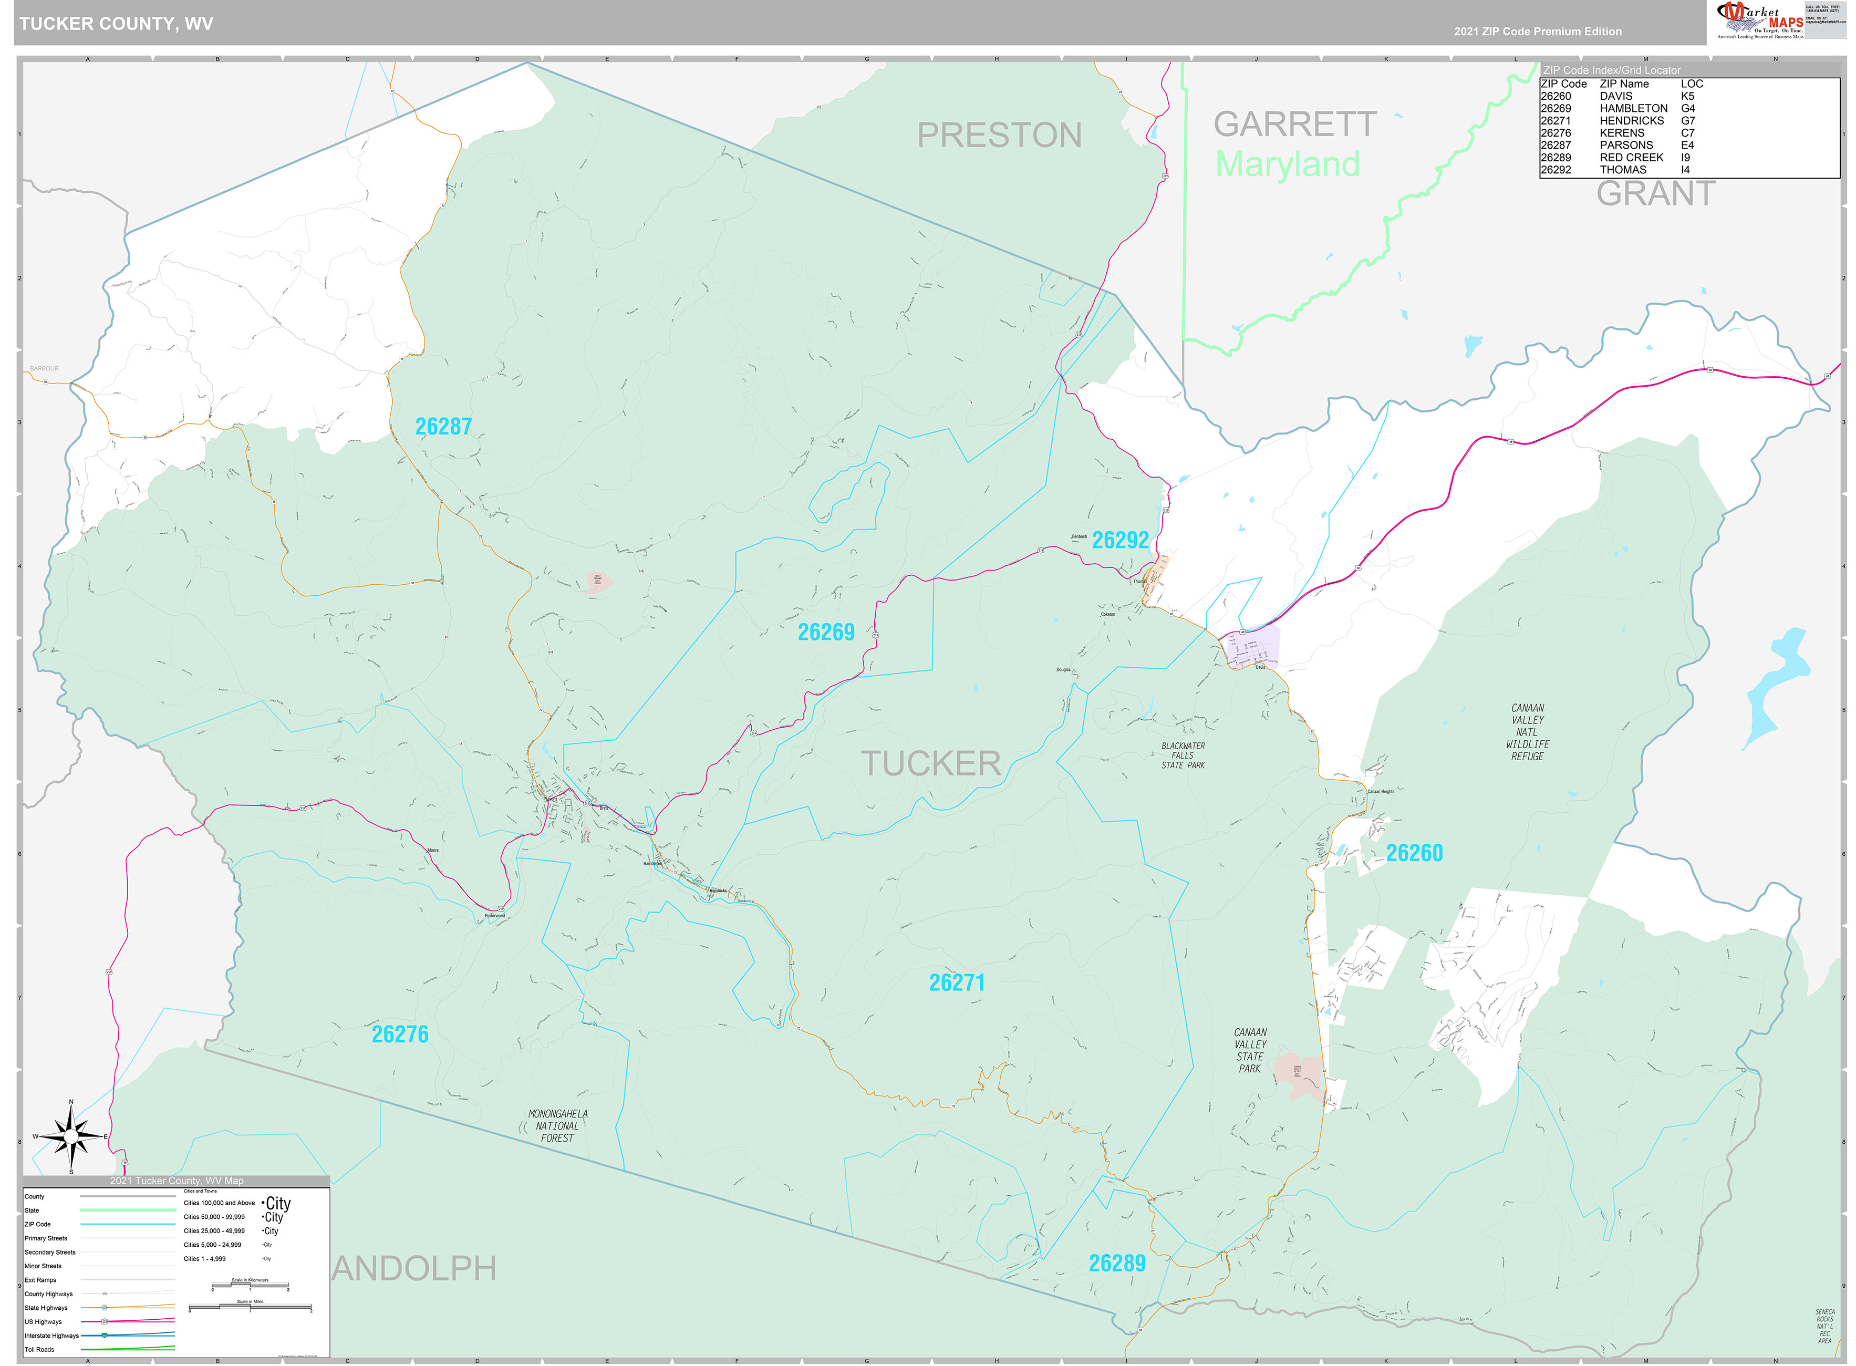Screen dimensions: 1856x1366
Task: Click 'Exit Ramps' legend entry
Action: click(x=40, y=1280)
